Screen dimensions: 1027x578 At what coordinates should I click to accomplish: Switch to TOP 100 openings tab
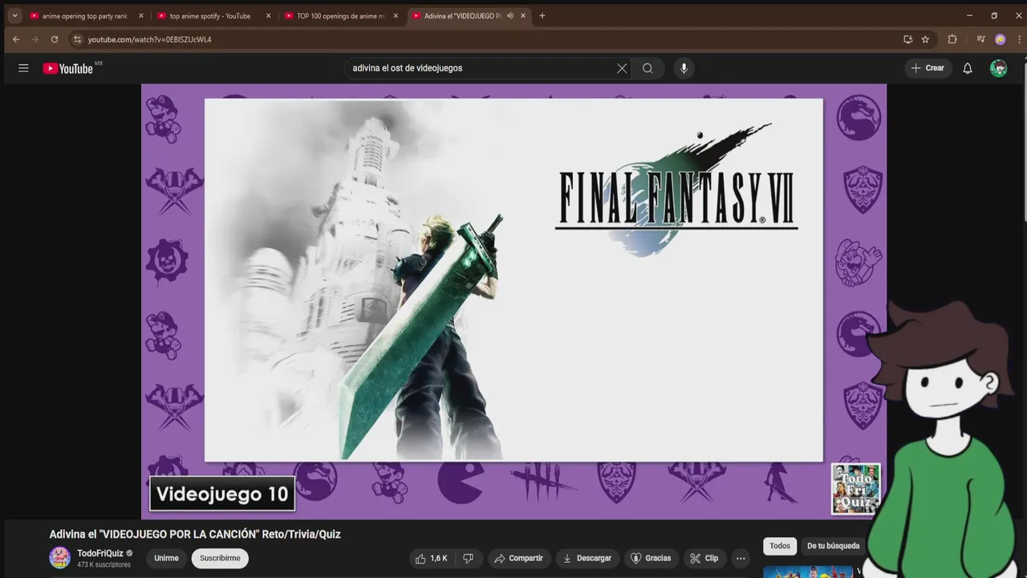pos(340,16)
